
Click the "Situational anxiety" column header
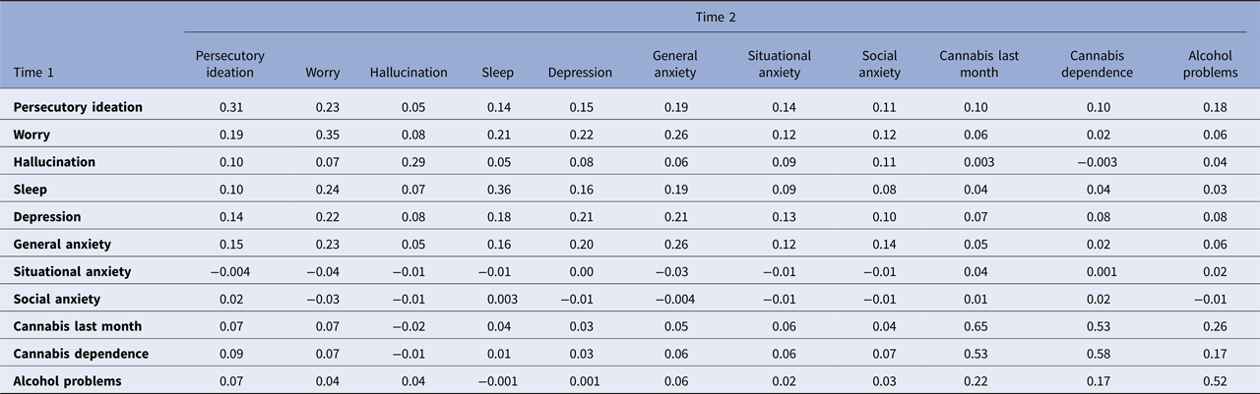[x=779, y=64]
